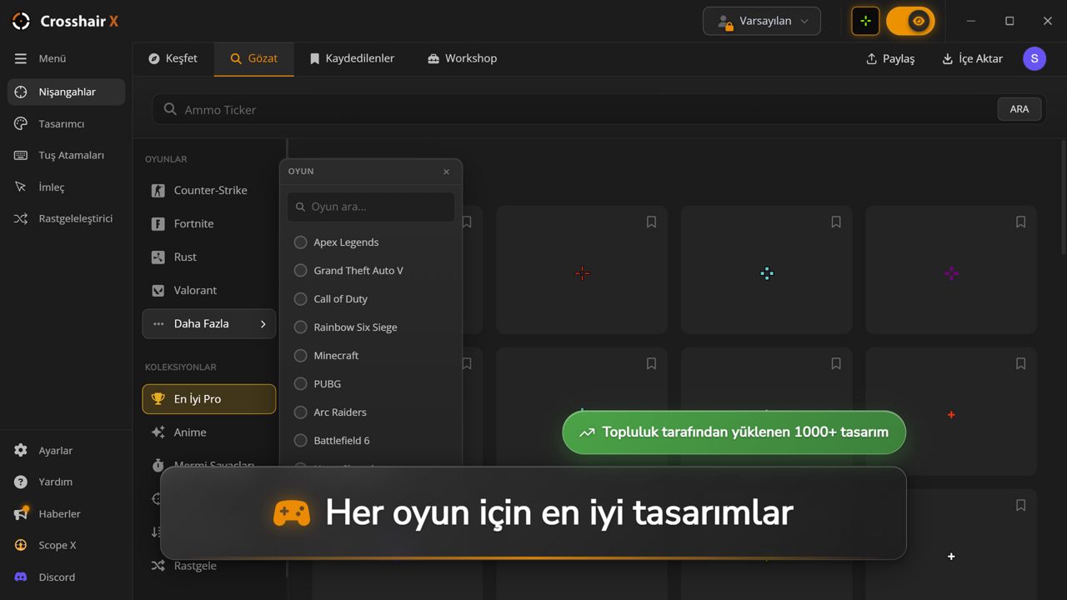Viewport: 1067px width, 600px height.
Task: Click the Yardım question mark icon
Action: pos(21,482)
